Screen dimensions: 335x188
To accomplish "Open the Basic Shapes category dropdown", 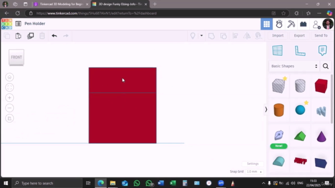I will click(294, 66).
